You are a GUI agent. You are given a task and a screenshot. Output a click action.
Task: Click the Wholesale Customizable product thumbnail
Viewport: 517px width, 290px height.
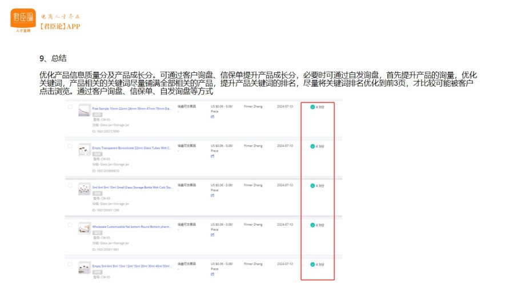tap(84, 228)
